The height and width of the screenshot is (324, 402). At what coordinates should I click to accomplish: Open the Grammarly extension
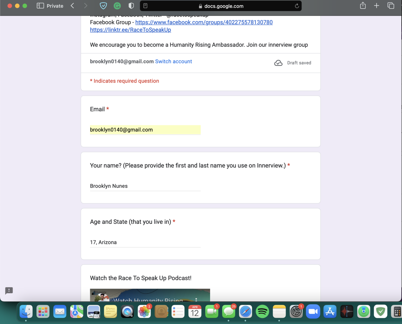click(117, 6)
